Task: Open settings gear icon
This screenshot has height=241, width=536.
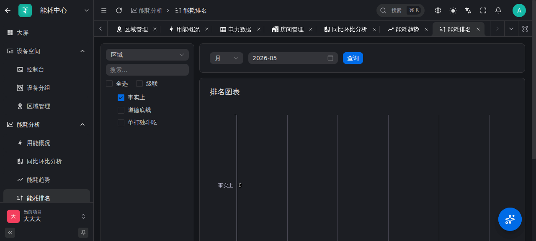Action: pos(438,10)
